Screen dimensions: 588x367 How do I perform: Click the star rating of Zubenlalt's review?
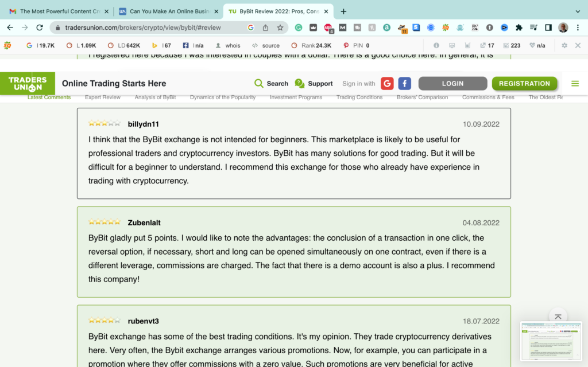(x=105, y=222)
